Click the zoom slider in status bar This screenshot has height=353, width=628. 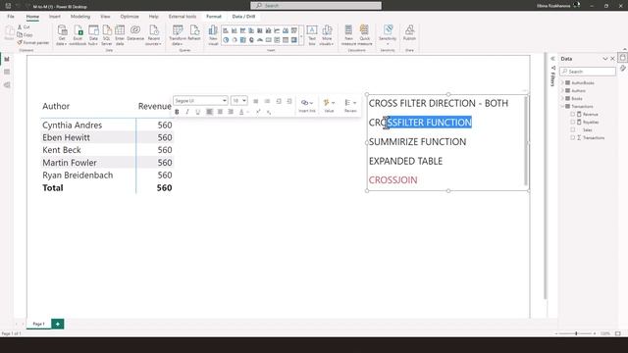(x=576, y=333)
